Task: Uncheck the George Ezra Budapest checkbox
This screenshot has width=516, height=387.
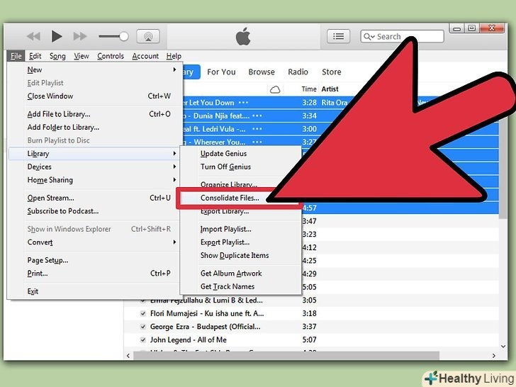Action: coord(143,327)
